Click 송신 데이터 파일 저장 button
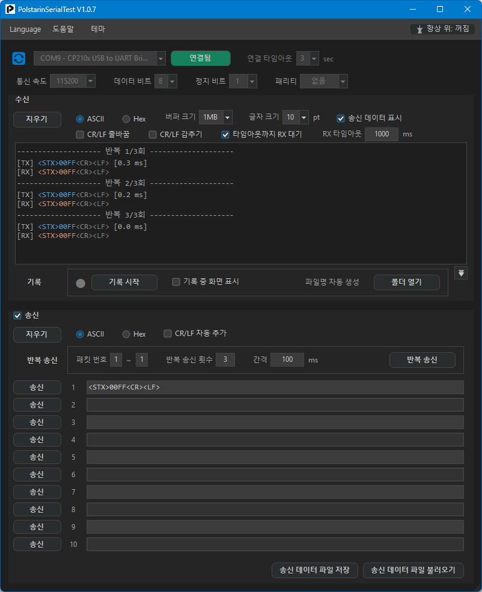 (315, 570)
